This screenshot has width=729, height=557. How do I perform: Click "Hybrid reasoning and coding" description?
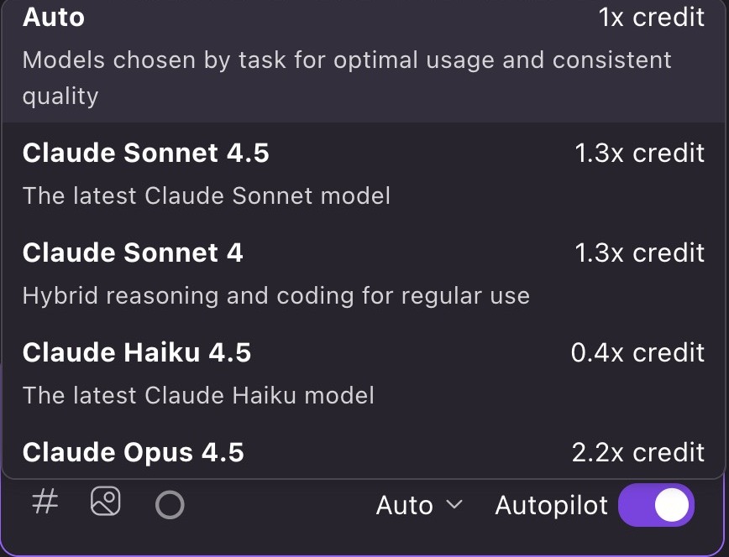pos(276,295)
